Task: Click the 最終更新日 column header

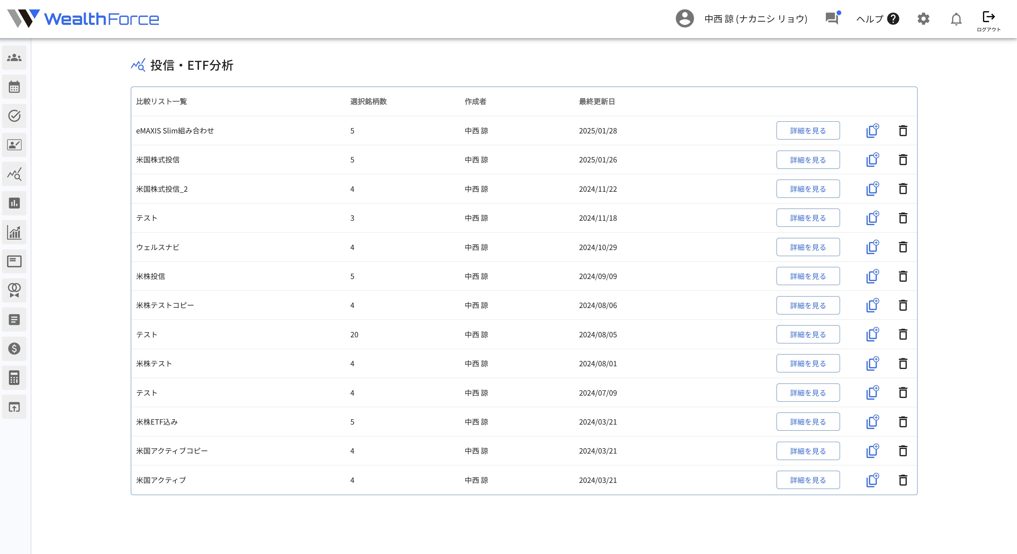Action: pos(597,101)
